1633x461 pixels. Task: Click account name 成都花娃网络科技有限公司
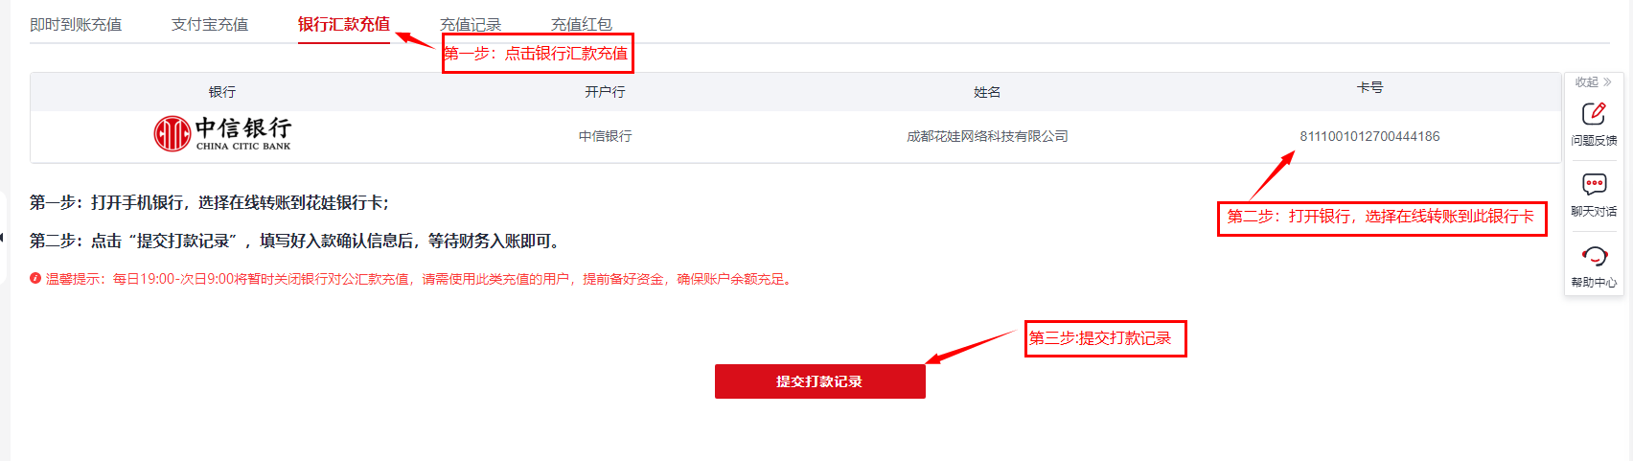[x=987, y=136]
